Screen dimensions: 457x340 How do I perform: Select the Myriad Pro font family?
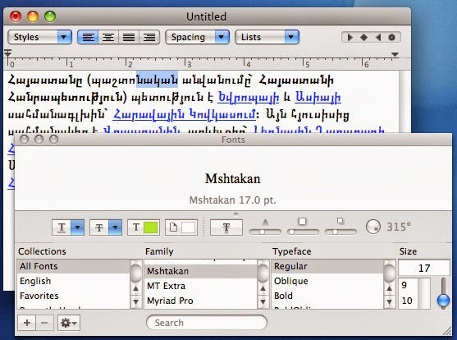pos(200,301)
